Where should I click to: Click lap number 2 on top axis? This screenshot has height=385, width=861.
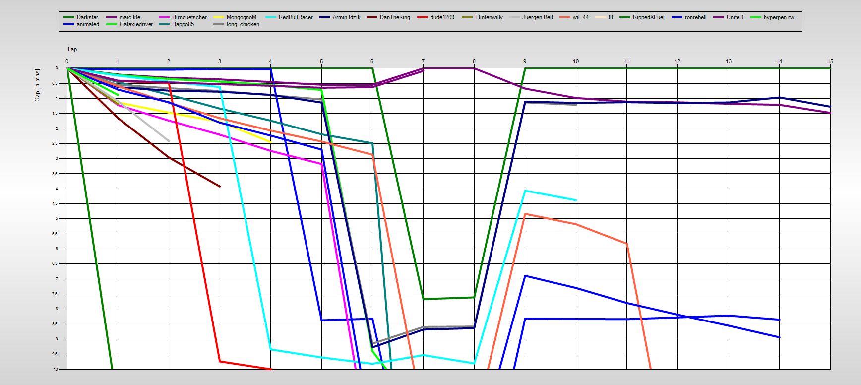coord(169,62)
